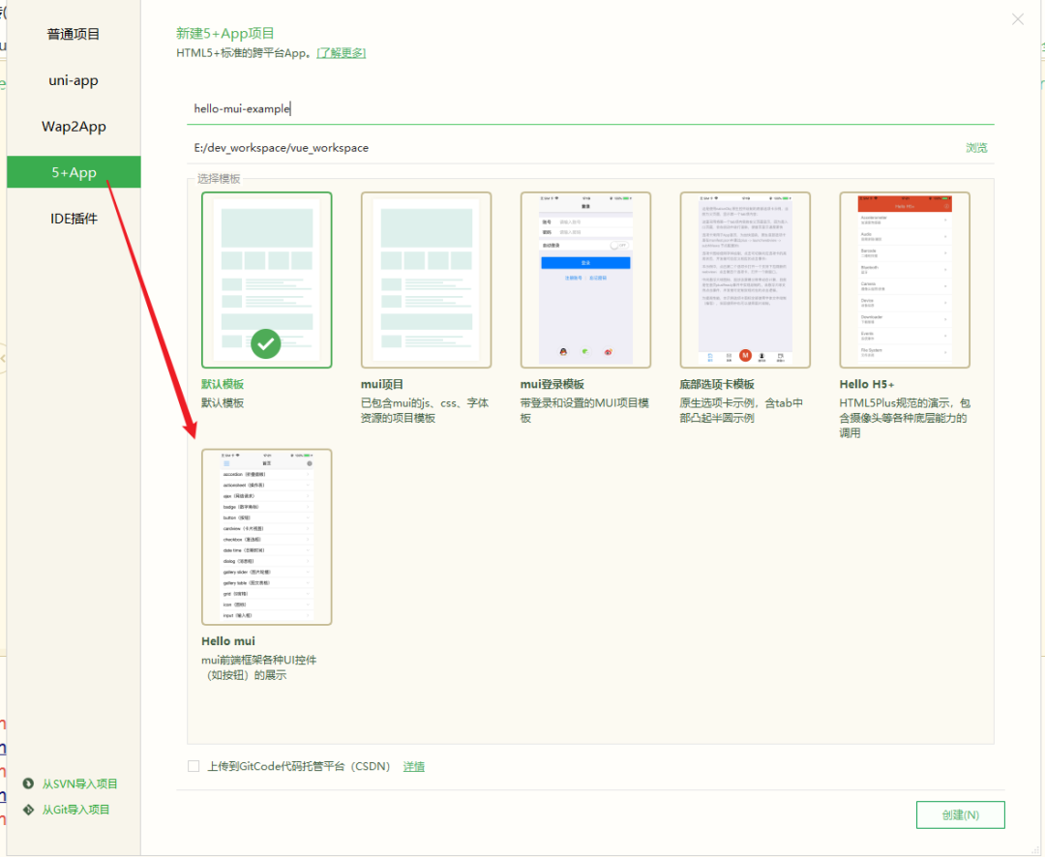
Task: Click the SVN import icon
Action: point(28,783)
